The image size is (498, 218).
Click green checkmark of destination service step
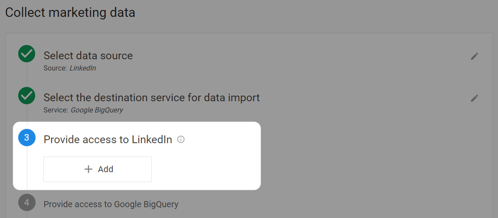[x=27, y=95]
